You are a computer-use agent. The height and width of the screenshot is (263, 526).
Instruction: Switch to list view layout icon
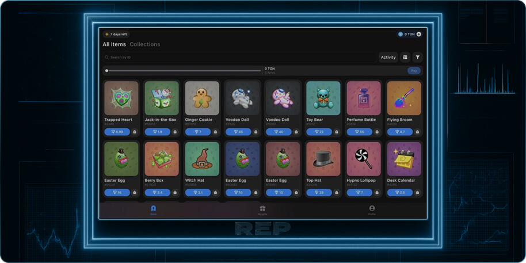(405, 58)
